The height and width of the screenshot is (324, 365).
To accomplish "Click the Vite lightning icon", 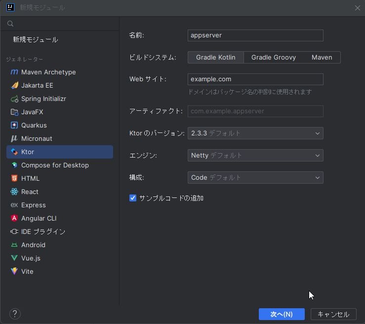I will tap(14, 271).
